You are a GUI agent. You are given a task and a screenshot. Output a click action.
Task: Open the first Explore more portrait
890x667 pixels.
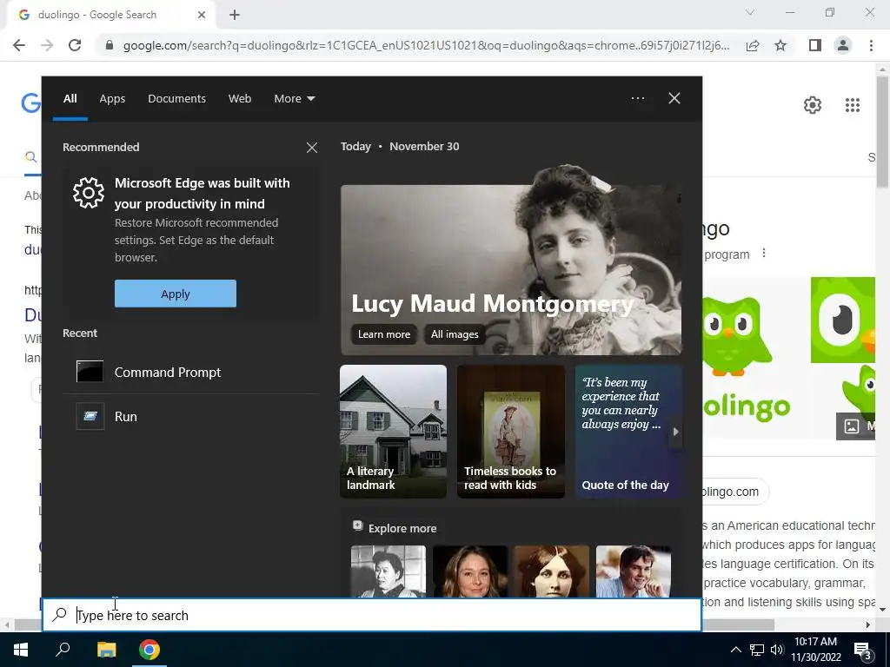pos(389,571)
